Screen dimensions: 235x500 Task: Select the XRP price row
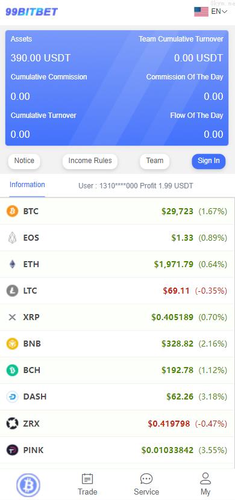pos(117,317)
